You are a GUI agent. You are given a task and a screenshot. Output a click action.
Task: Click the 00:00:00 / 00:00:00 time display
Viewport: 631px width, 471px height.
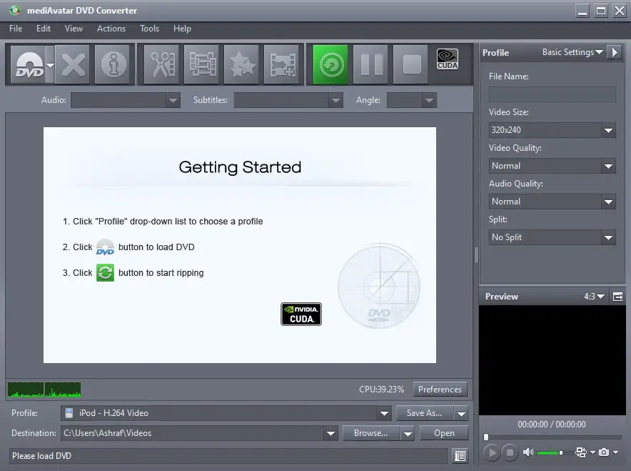551,425
